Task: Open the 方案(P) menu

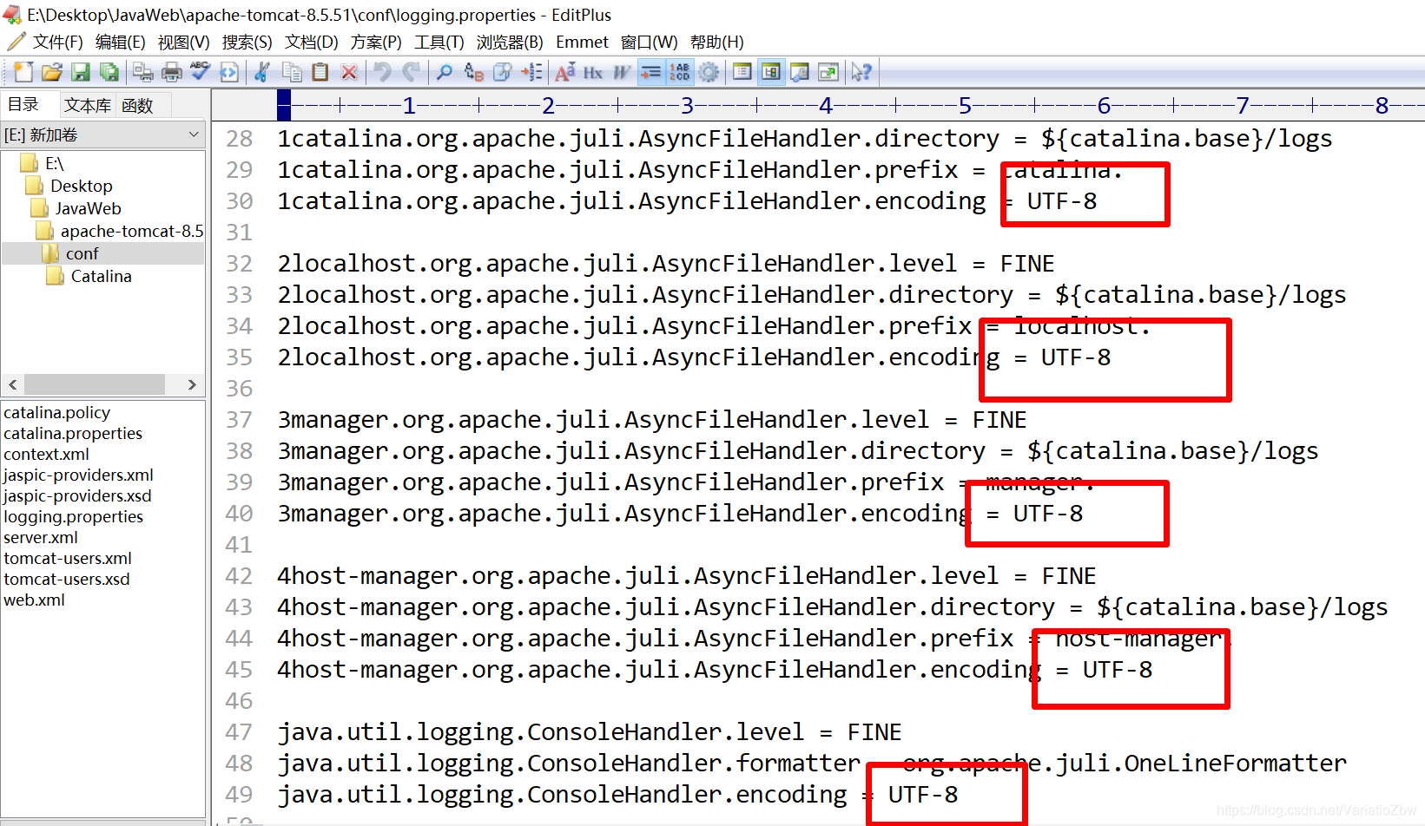Action: (x=376, y=42)
